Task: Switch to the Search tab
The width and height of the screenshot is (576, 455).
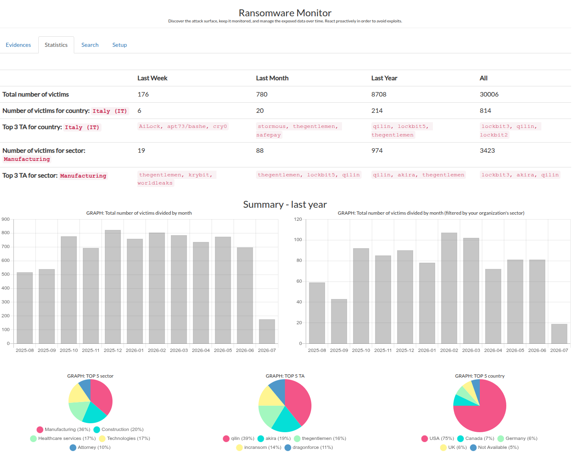Action: pyautogui.click(x=90, y=45)
